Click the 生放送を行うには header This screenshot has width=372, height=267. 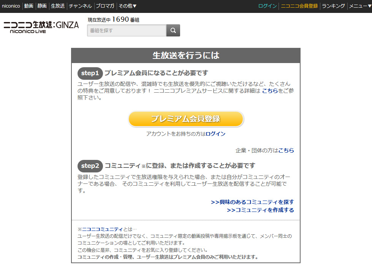click(186, 55)
